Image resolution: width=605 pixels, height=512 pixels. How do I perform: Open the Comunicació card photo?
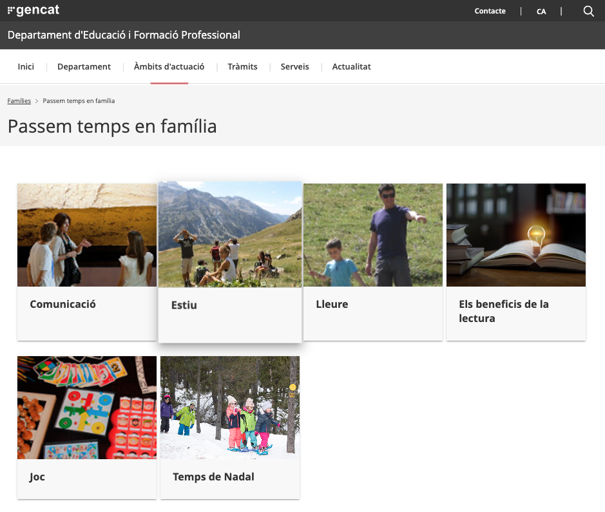point(86,235)
